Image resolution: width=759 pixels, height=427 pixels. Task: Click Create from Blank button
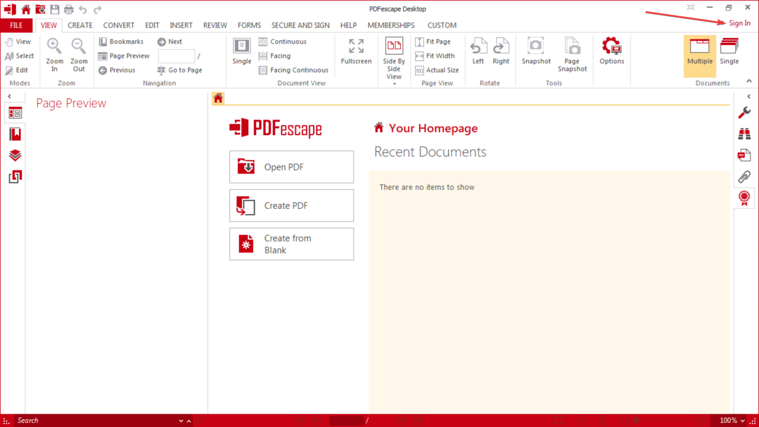click(x=292, y=244)
